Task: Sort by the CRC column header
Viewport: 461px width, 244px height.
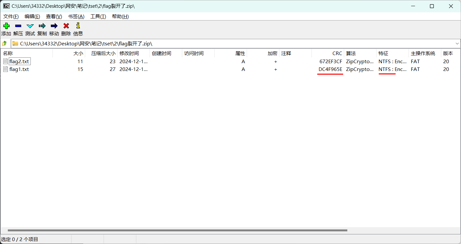Action: point(337,53)
